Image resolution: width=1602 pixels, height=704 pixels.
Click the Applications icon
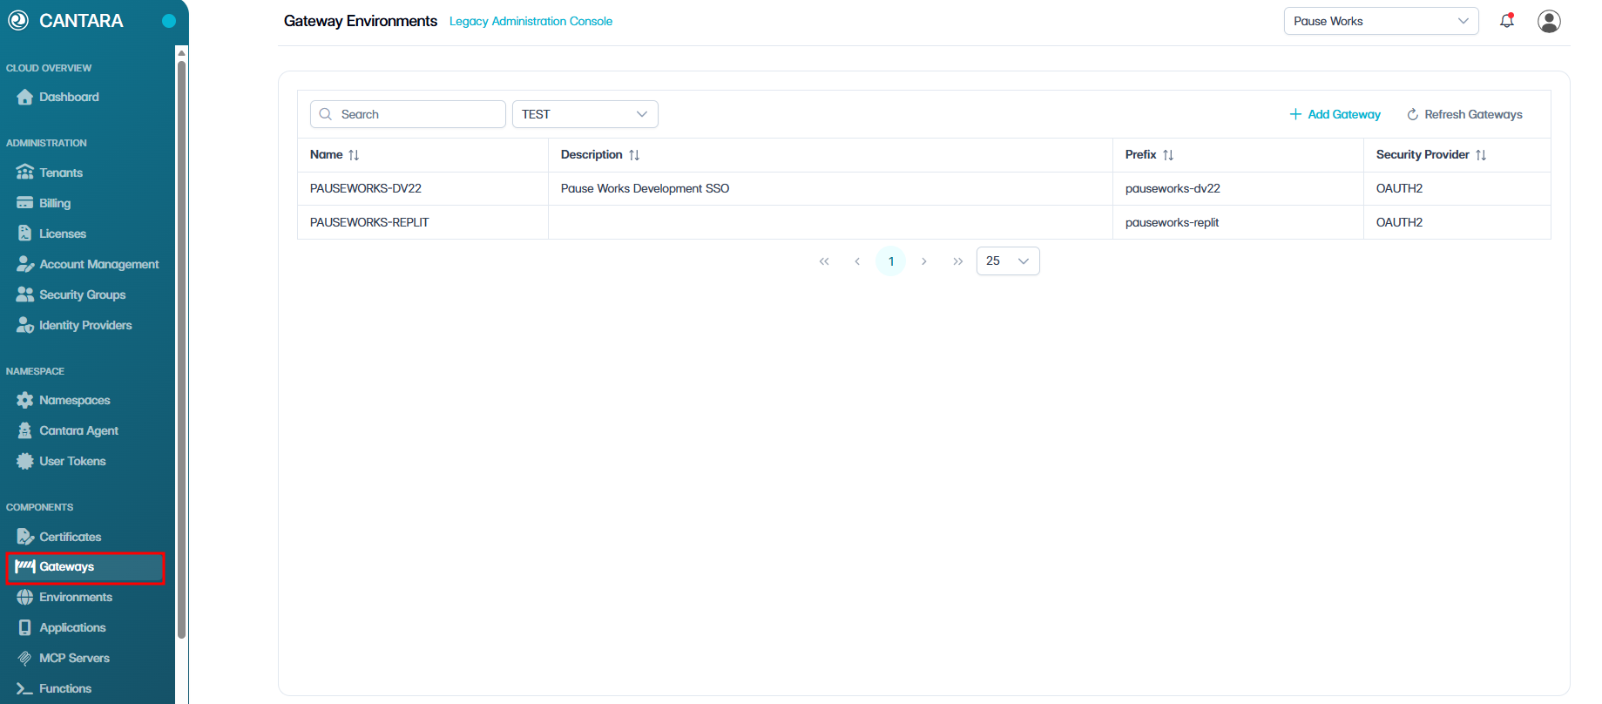pyautogui.click(x=24, y=627)
